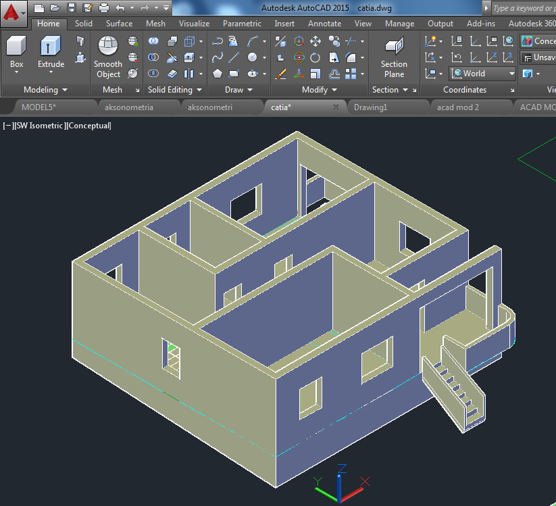Select the Move tool in Modify
This screenshot has height=506, width=556.
[315, 41]
